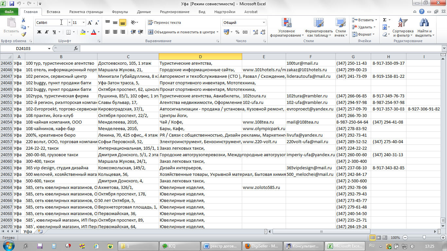This screenshot has height=251, width=447.
Task: Open DigiSeller Firefox taskbar item
Action: point(262,246)
